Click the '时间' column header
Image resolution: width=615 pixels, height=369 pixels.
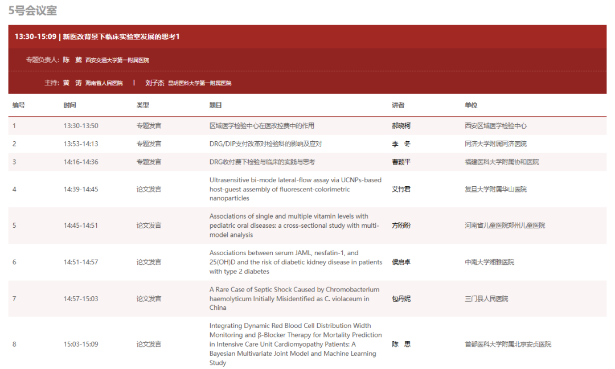pyautogui.click(x=69, y=105)
